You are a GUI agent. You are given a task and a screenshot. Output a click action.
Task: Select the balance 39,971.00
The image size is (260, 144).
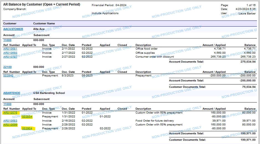click(x=249, y=121)
